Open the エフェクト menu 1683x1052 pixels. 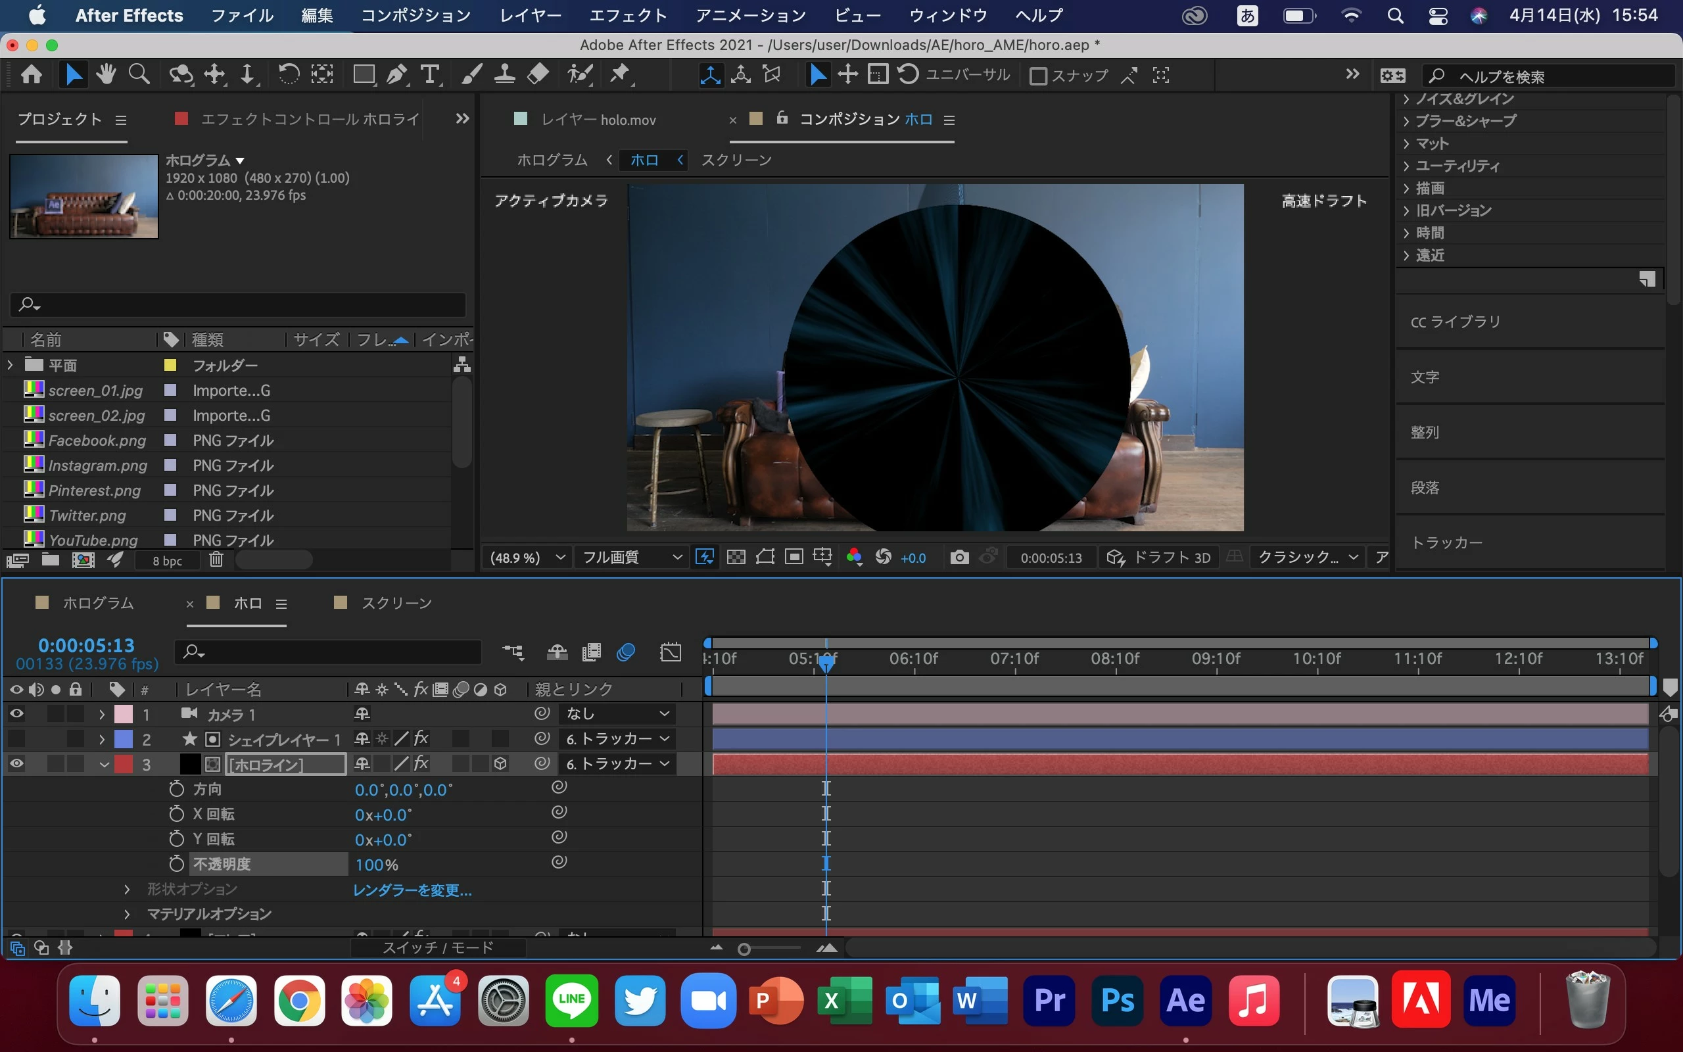click(x=627, y=15)
